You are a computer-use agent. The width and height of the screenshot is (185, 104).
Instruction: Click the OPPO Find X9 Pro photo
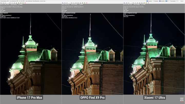(92, 54)
